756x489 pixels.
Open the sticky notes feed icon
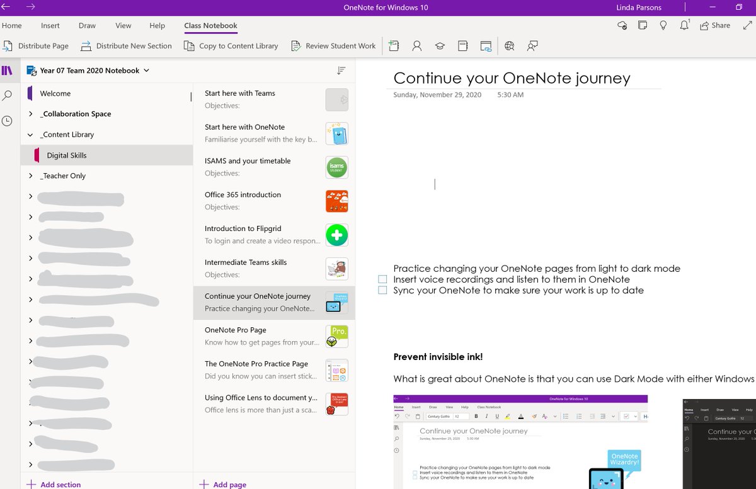(x=643, y=26)
